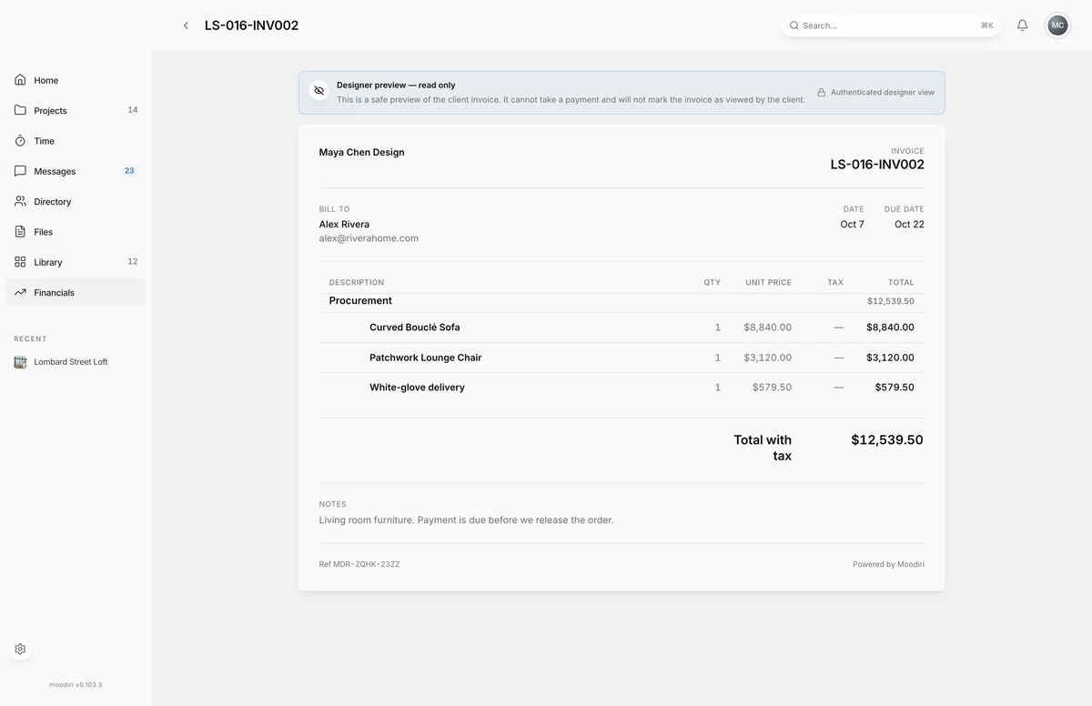
Task: Click the notes text about living room furniture
Action: tap(466, 520)
